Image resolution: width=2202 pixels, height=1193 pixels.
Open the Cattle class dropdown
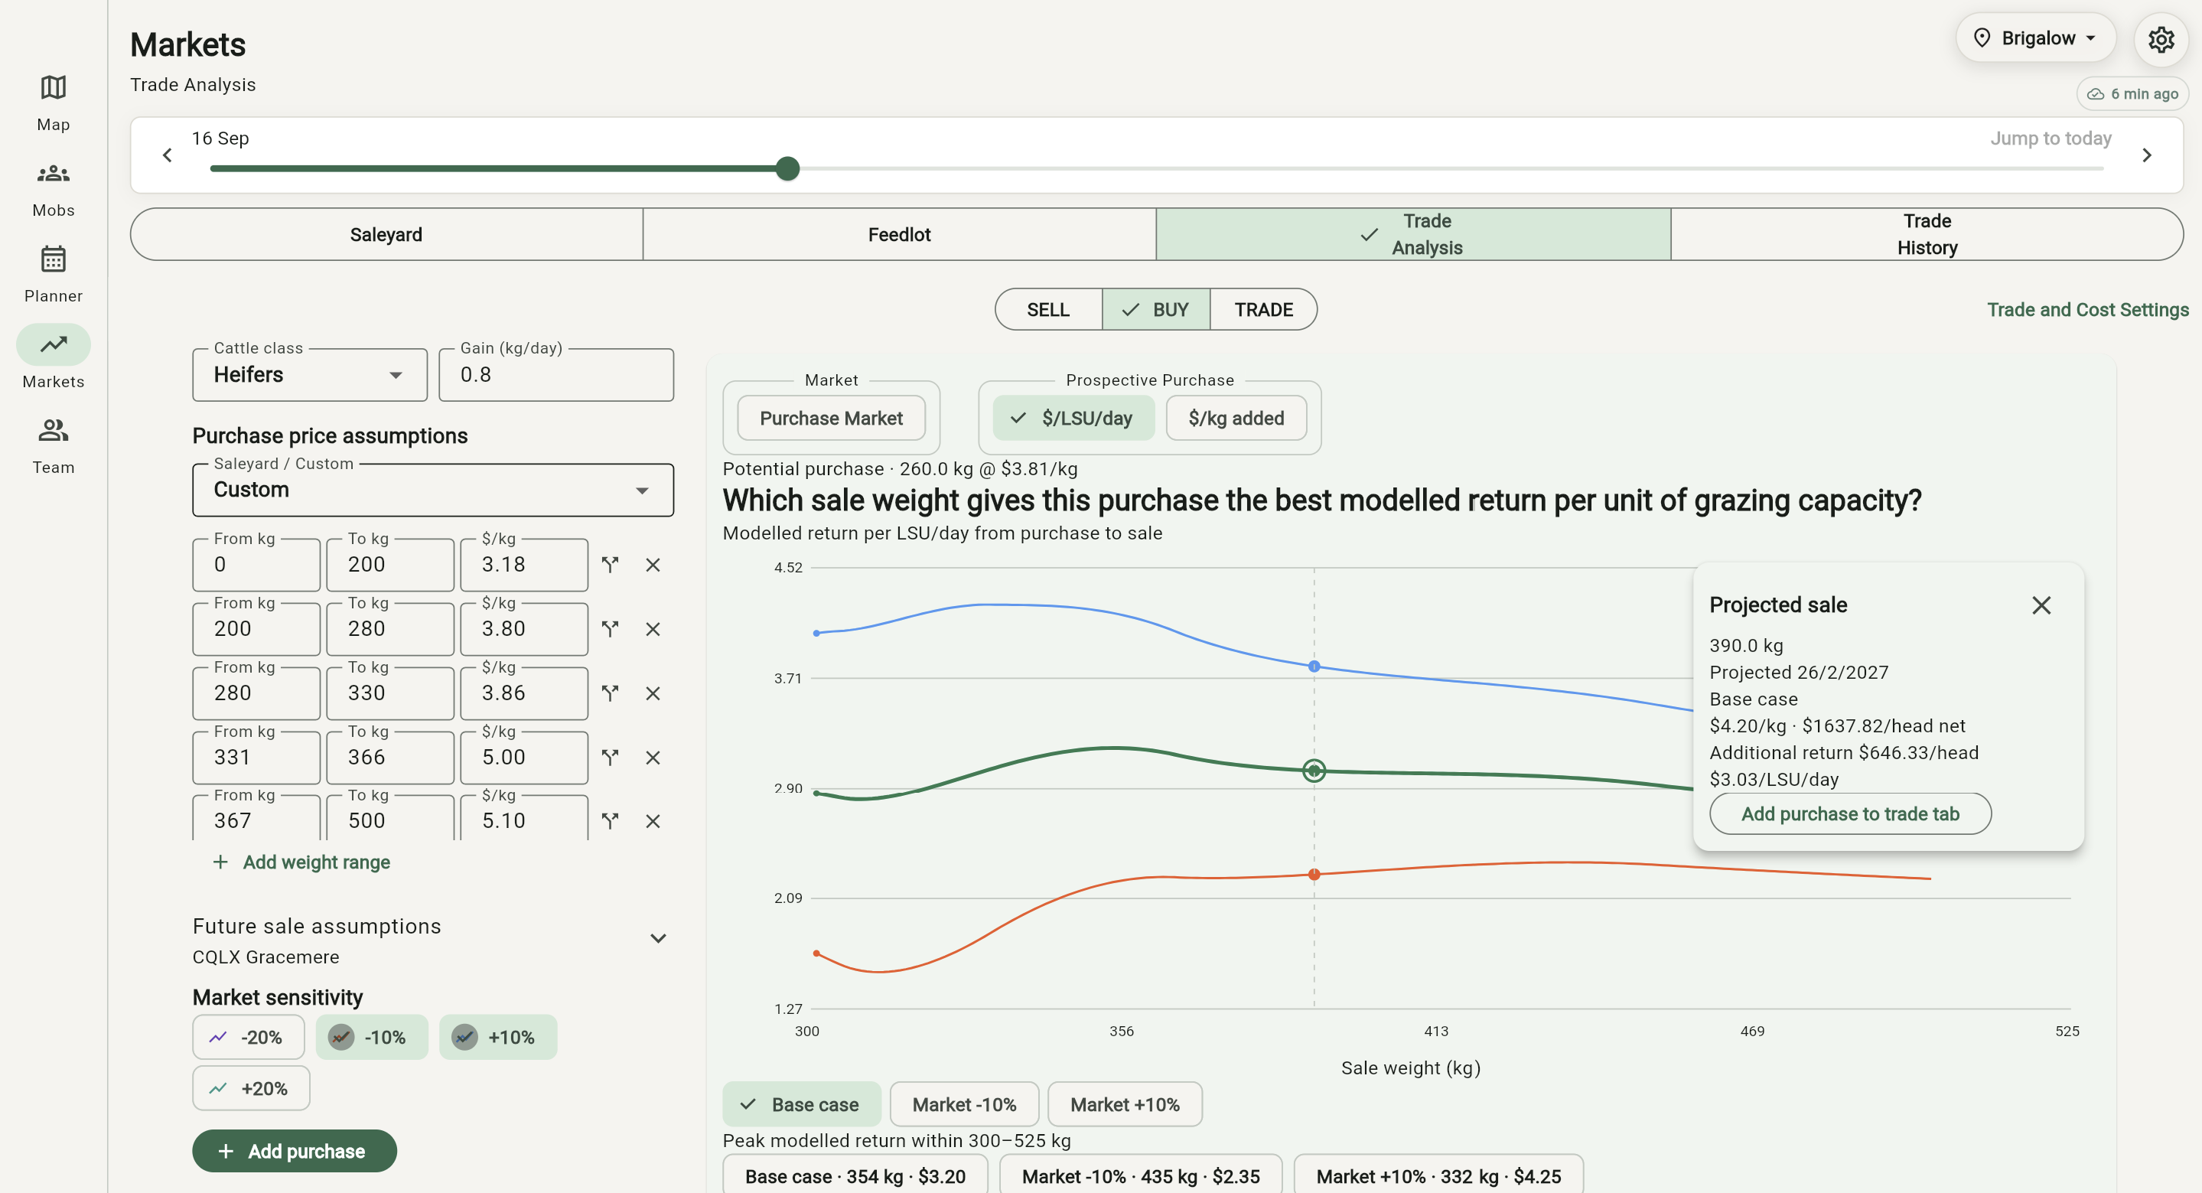coord(309,374)
